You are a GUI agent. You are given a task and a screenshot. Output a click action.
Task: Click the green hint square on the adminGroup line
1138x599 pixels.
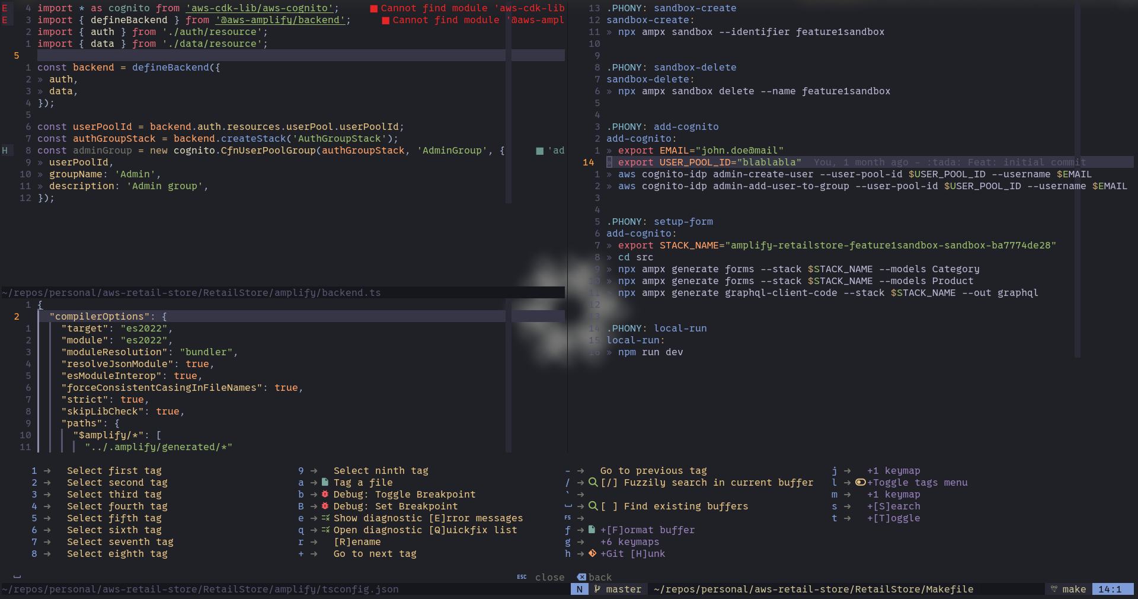point(539,151)
